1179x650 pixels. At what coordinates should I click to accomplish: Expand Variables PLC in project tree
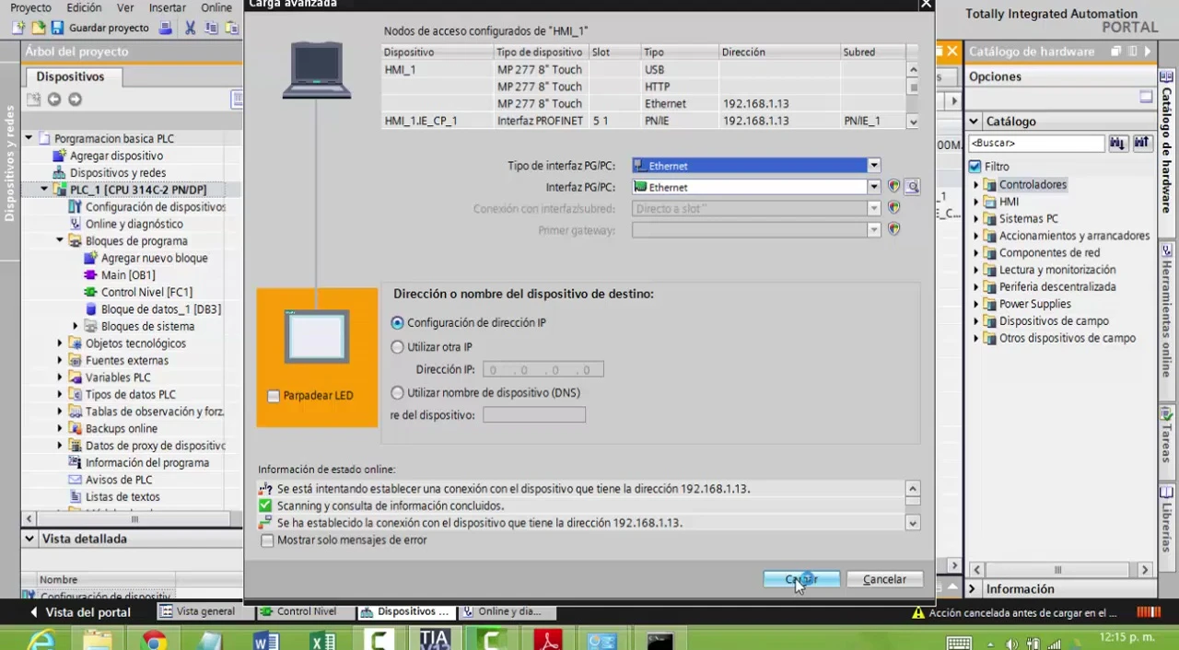coord(60,377)
